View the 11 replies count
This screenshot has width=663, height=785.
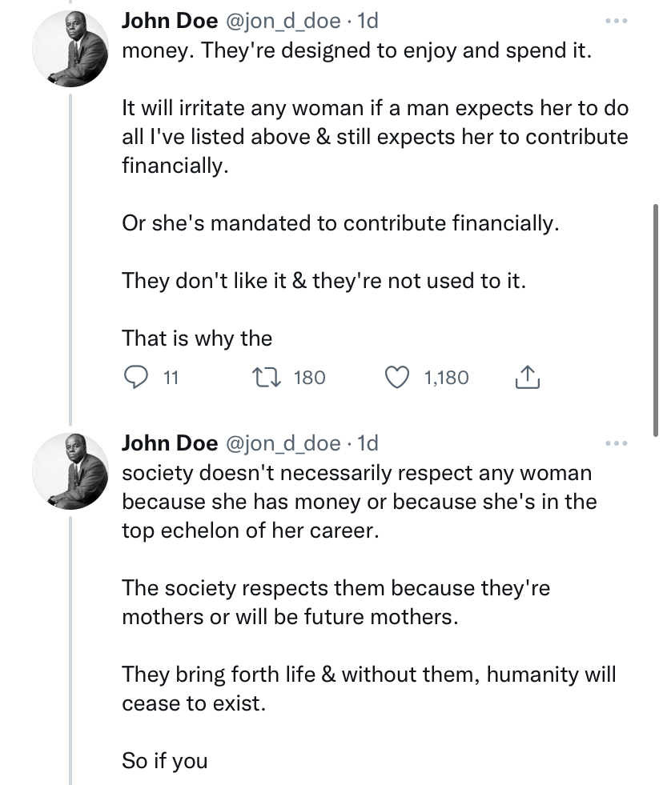click(170, 378)
